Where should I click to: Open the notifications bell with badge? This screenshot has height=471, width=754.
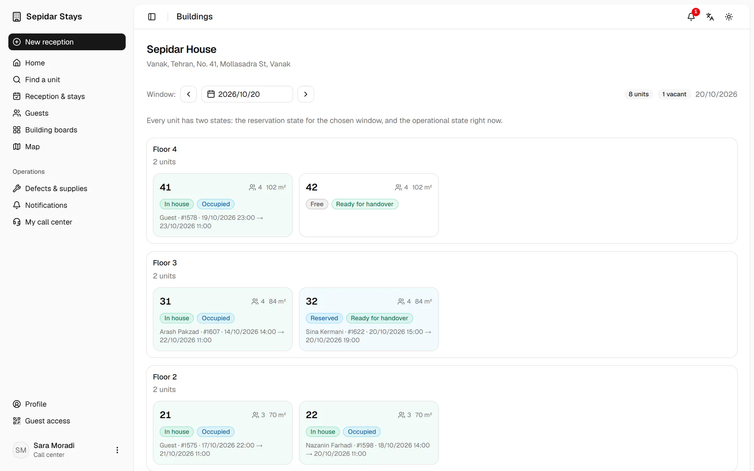(x=691, y=17)
